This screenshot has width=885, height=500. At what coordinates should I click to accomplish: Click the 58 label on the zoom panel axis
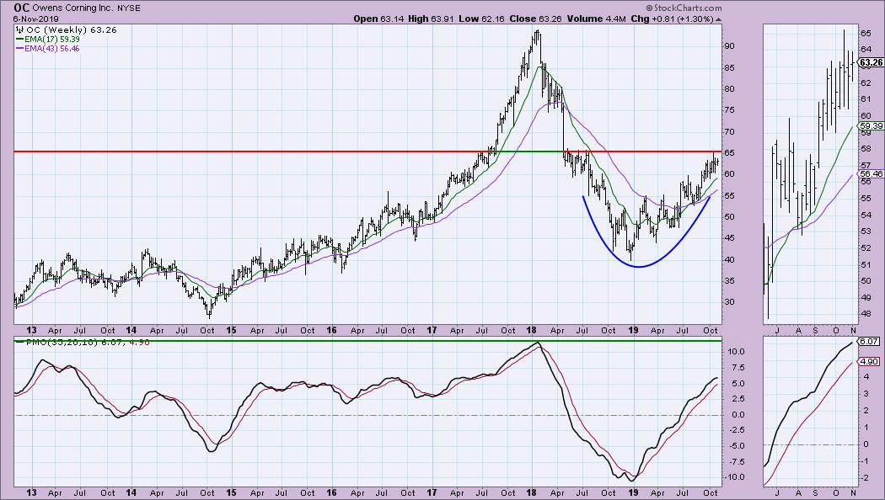pyautogui.click(x=866, y=149)
